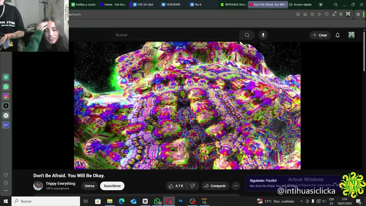Viewport: 366px width, 206px height.
Task: Switch to 'Home - Inti Huasi' tab
Action: 113,5
